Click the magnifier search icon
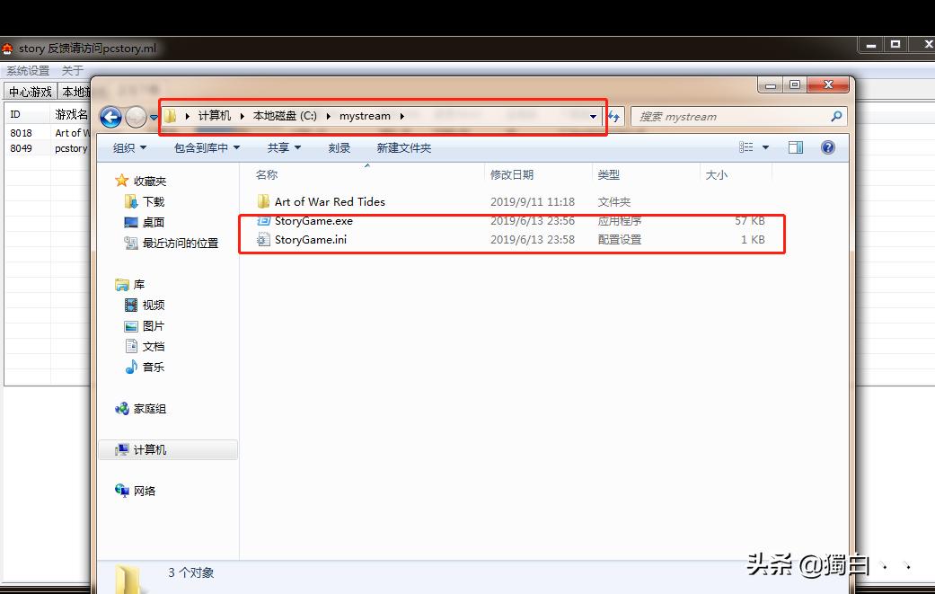Screen dimensions: 935x594 pos(836,116)
